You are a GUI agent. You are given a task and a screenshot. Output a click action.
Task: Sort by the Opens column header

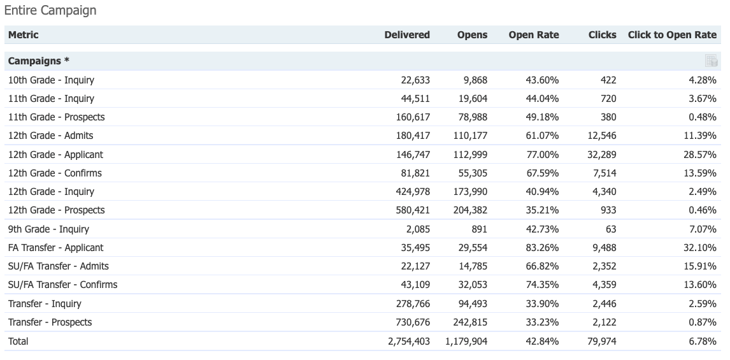472,35
